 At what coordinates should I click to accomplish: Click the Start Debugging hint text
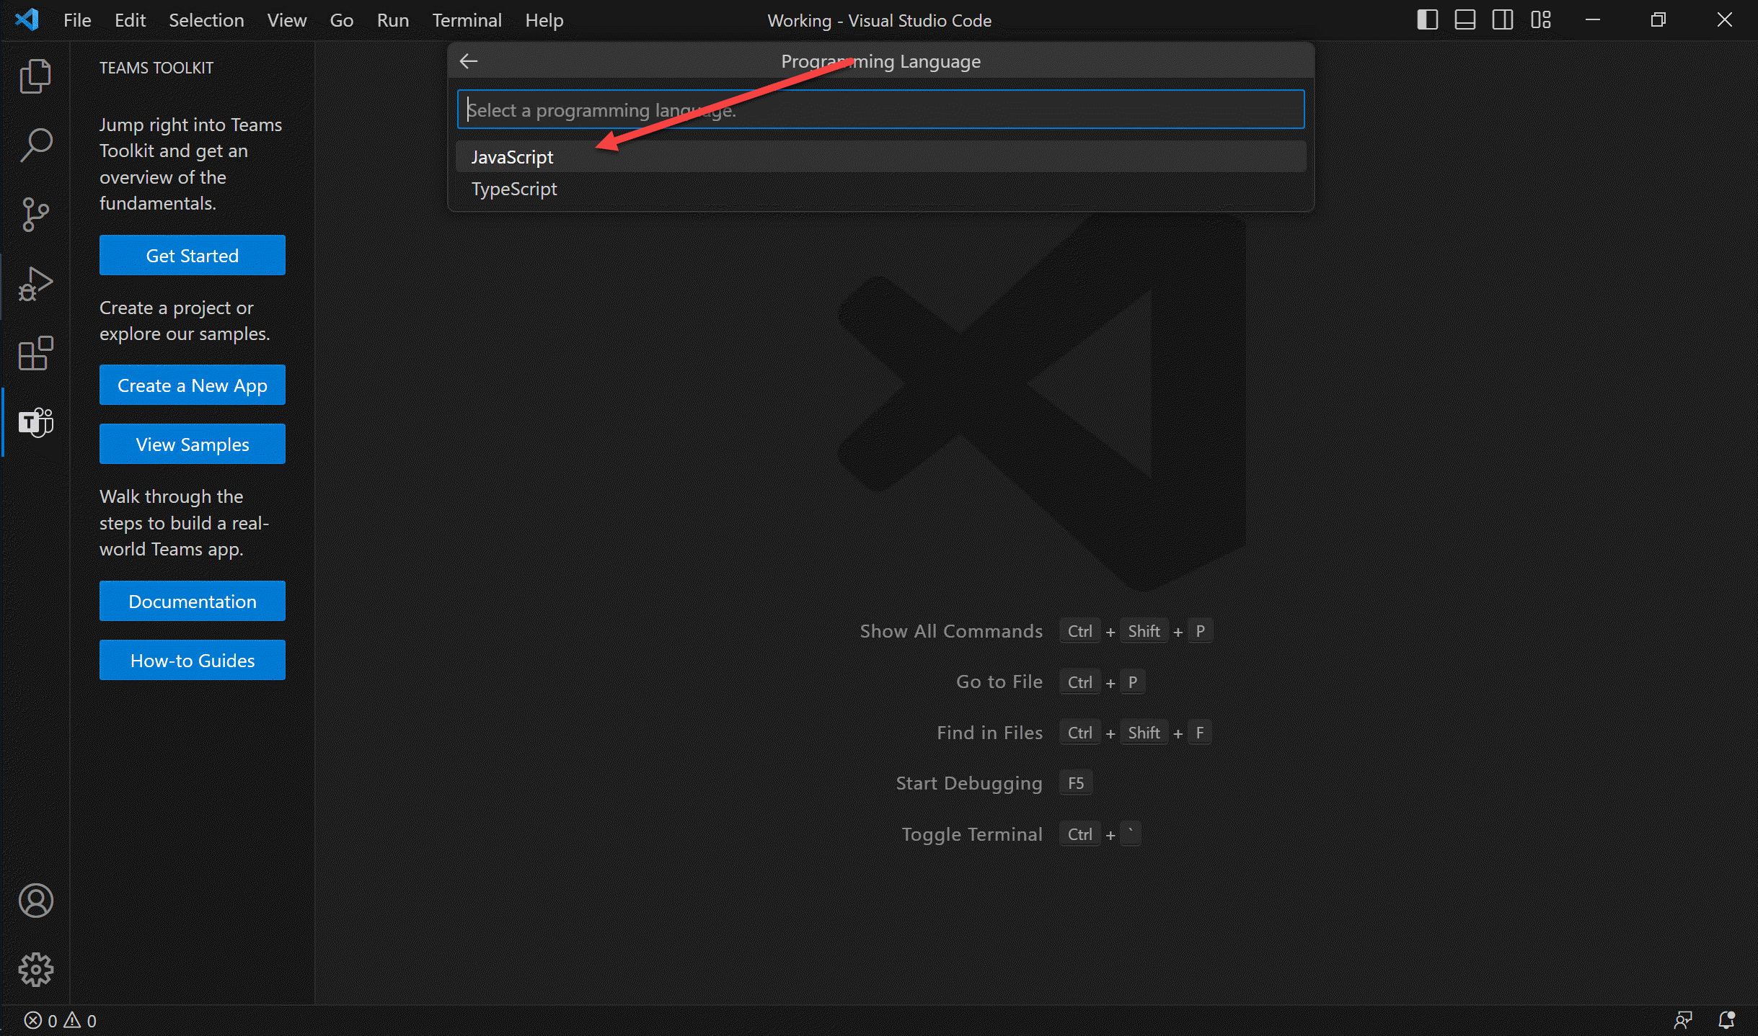pyautogui.click(x=969, y=783)
